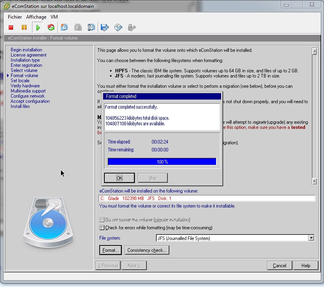This screenshot has width=324, height=287.
Task: Open the snapshot manager wrench icon
Action: click(91, 27)
